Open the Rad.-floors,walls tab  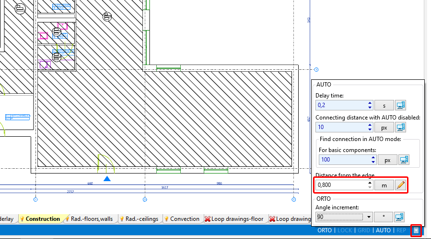coord(91,219)
